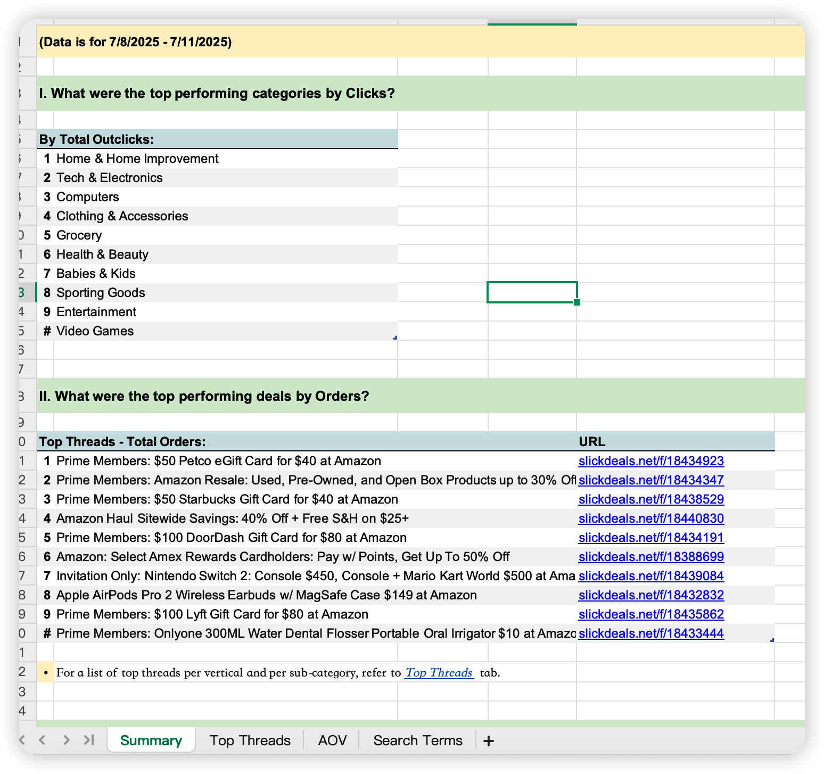The image size is (824, 774).
Task: Select the Health & Beauty cell
Action: click(x=226, y=254)
